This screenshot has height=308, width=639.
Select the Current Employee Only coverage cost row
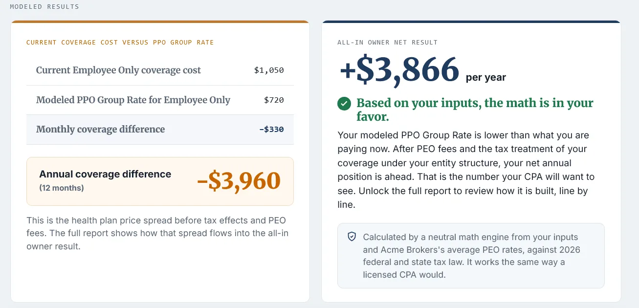(x=160, y=70)
